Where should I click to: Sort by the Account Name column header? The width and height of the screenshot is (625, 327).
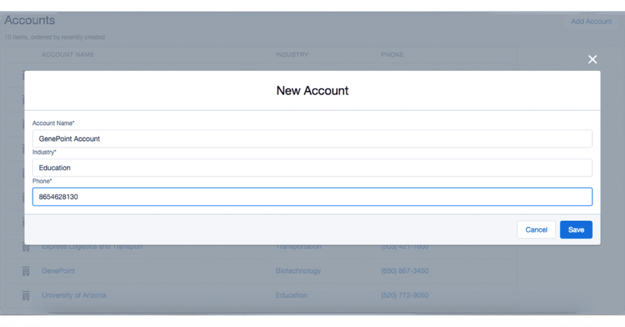(68, 55)
